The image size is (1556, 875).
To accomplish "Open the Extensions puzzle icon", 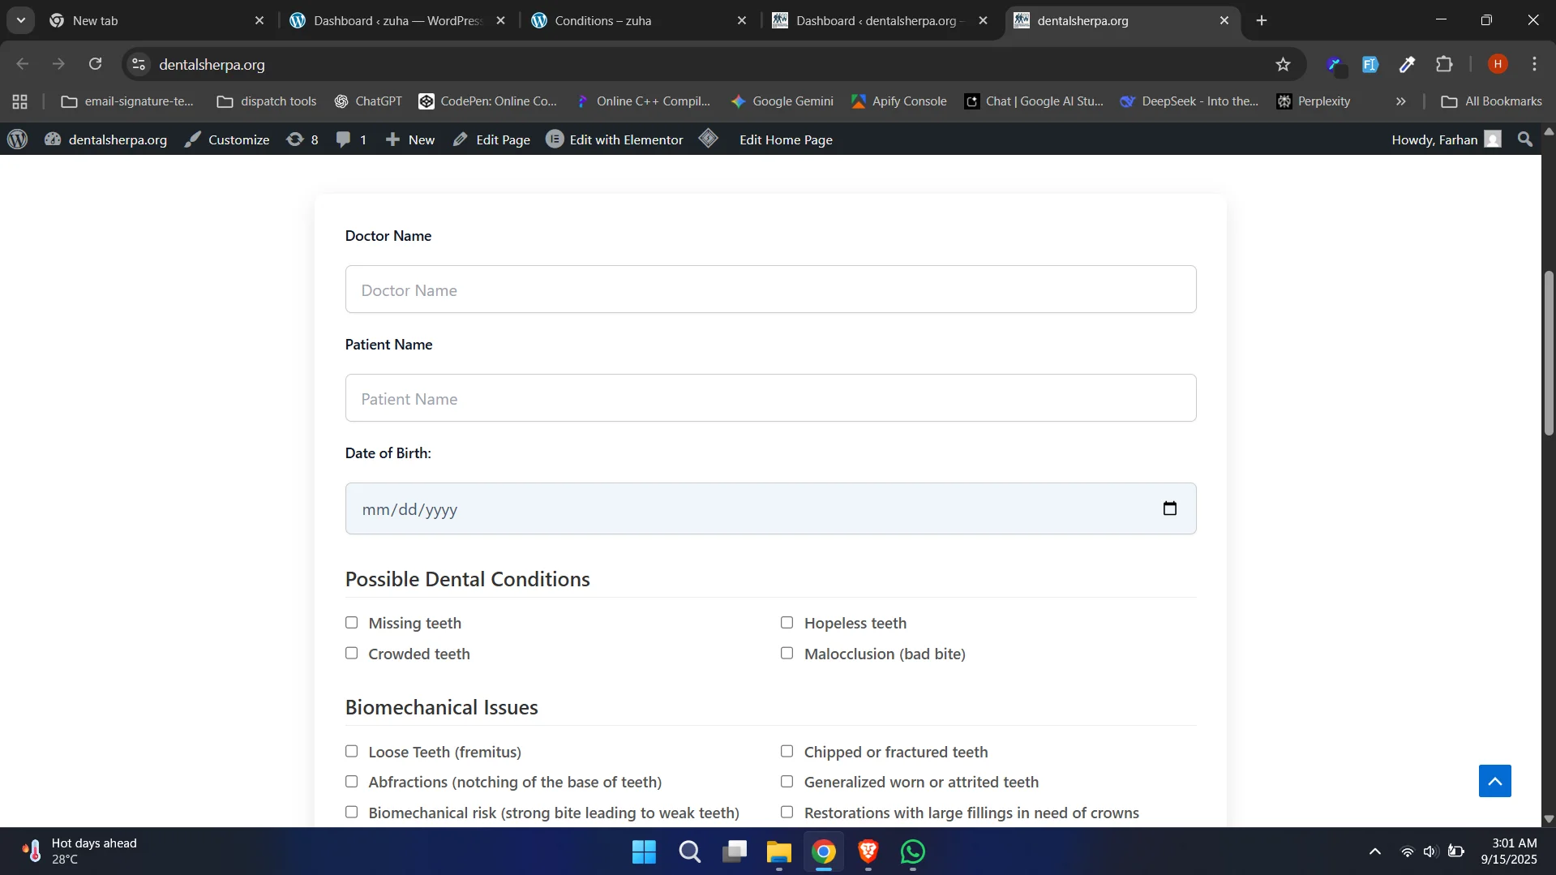I will 1444,64.
